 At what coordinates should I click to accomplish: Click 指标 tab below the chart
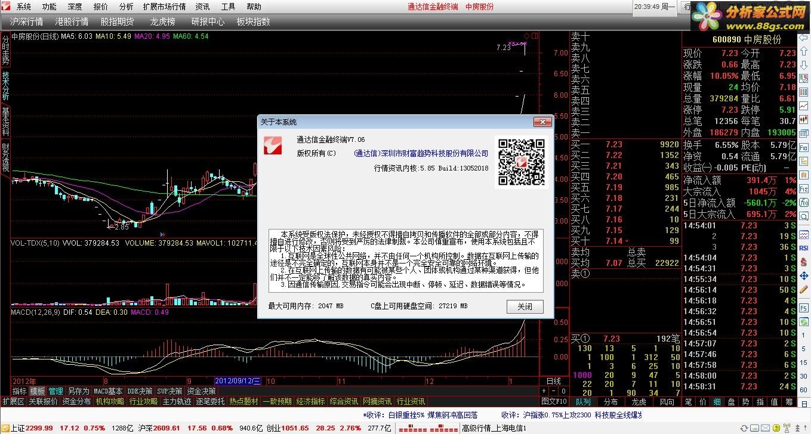point(19,391)
